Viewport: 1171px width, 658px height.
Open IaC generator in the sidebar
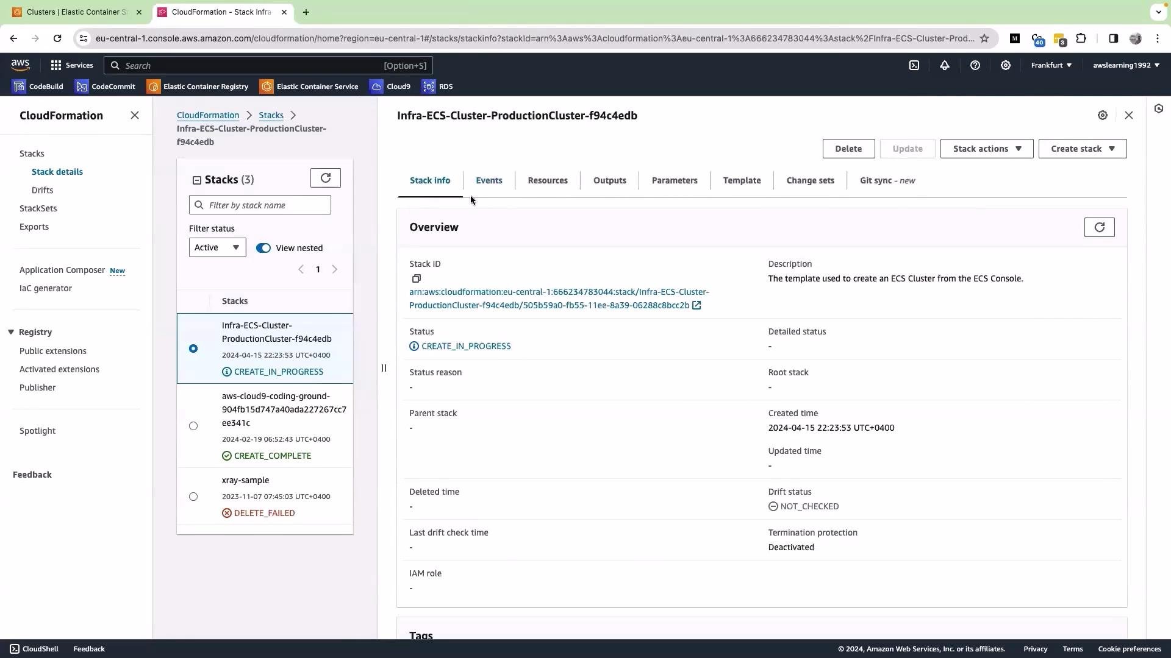[x=46, y=288]
